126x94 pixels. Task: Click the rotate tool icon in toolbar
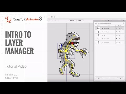(x=52, y=17)
